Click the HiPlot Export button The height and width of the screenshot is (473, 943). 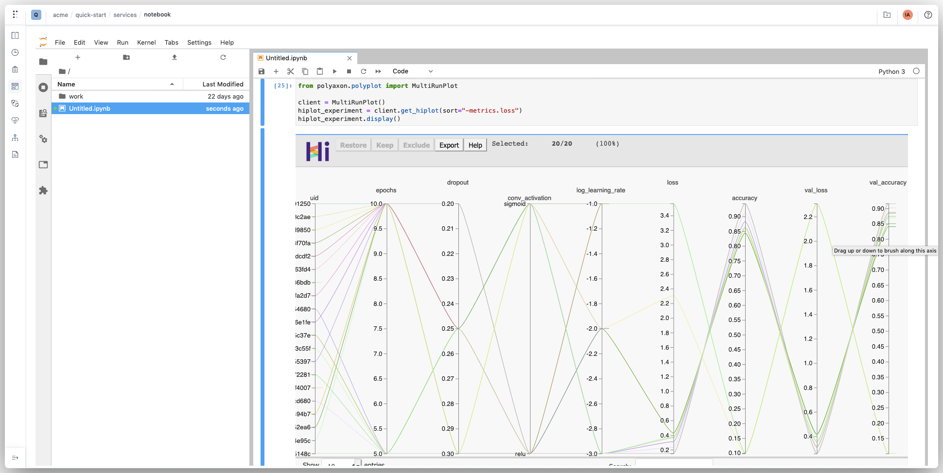(x=449, y=145)
